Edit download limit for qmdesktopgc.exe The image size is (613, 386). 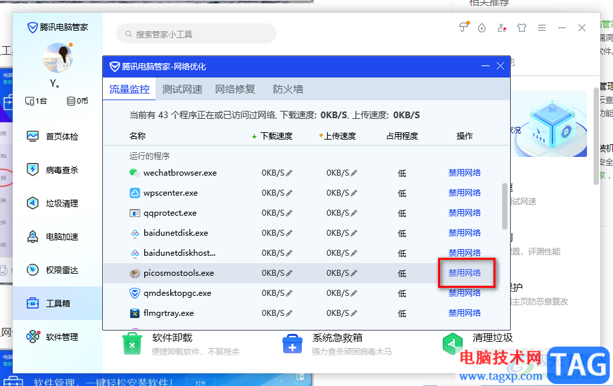(289, 293)
